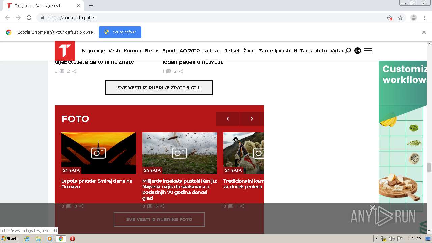Image resolution: width=432 pixels, height=243 pixels.
Task: Click the Telegraf red logo
Action: pyautogui.click(x=65, y=51)
